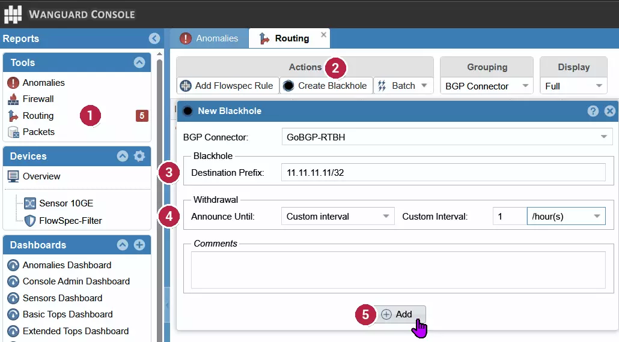Image resolution: width=619 pixels, height=342 pixels.
Task: Click the Comments text area
Action: pyautogui.click(x=398, y=270)
